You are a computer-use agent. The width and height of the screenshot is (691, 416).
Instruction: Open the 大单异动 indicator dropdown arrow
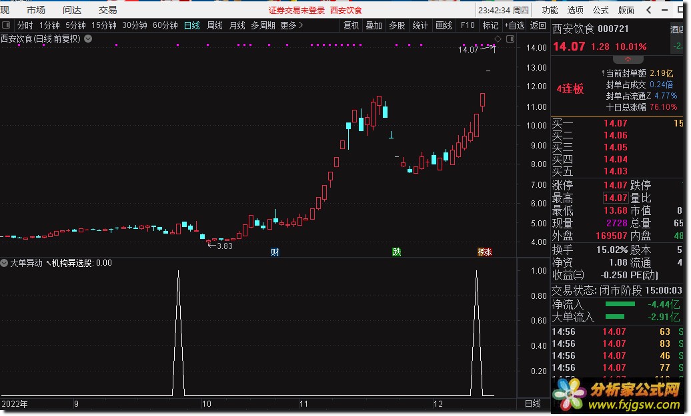click(5, 263)
